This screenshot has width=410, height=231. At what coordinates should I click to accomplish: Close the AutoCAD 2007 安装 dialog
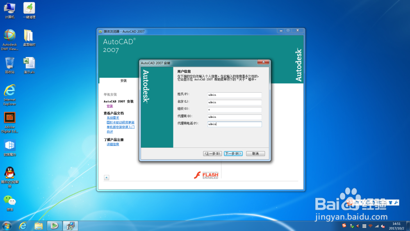coord(263,62)
